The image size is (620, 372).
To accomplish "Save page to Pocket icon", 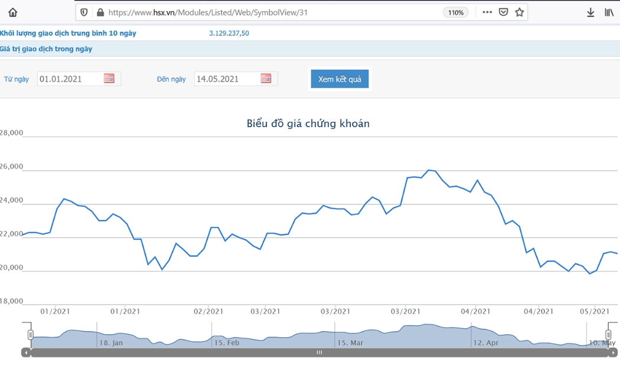I will [503, 12].
